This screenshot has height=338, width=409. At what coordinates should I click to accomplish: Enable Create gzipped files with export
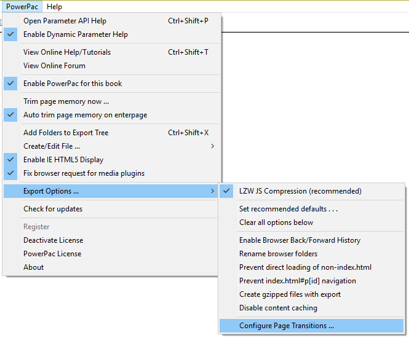point(311,294)
